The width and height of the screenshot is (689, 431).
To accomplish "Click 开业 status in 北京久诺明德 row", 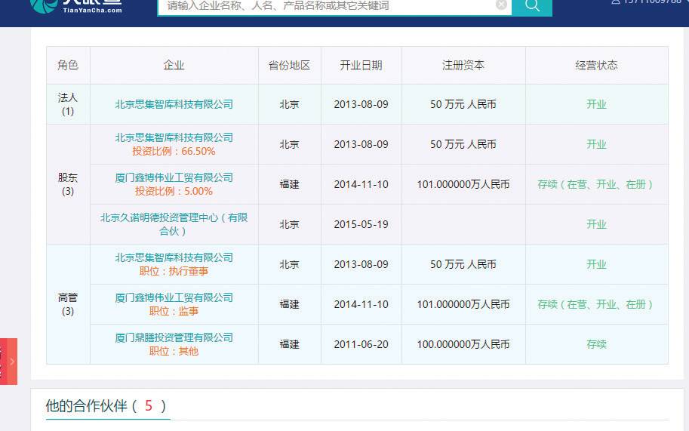I will [x=597, y=224].
